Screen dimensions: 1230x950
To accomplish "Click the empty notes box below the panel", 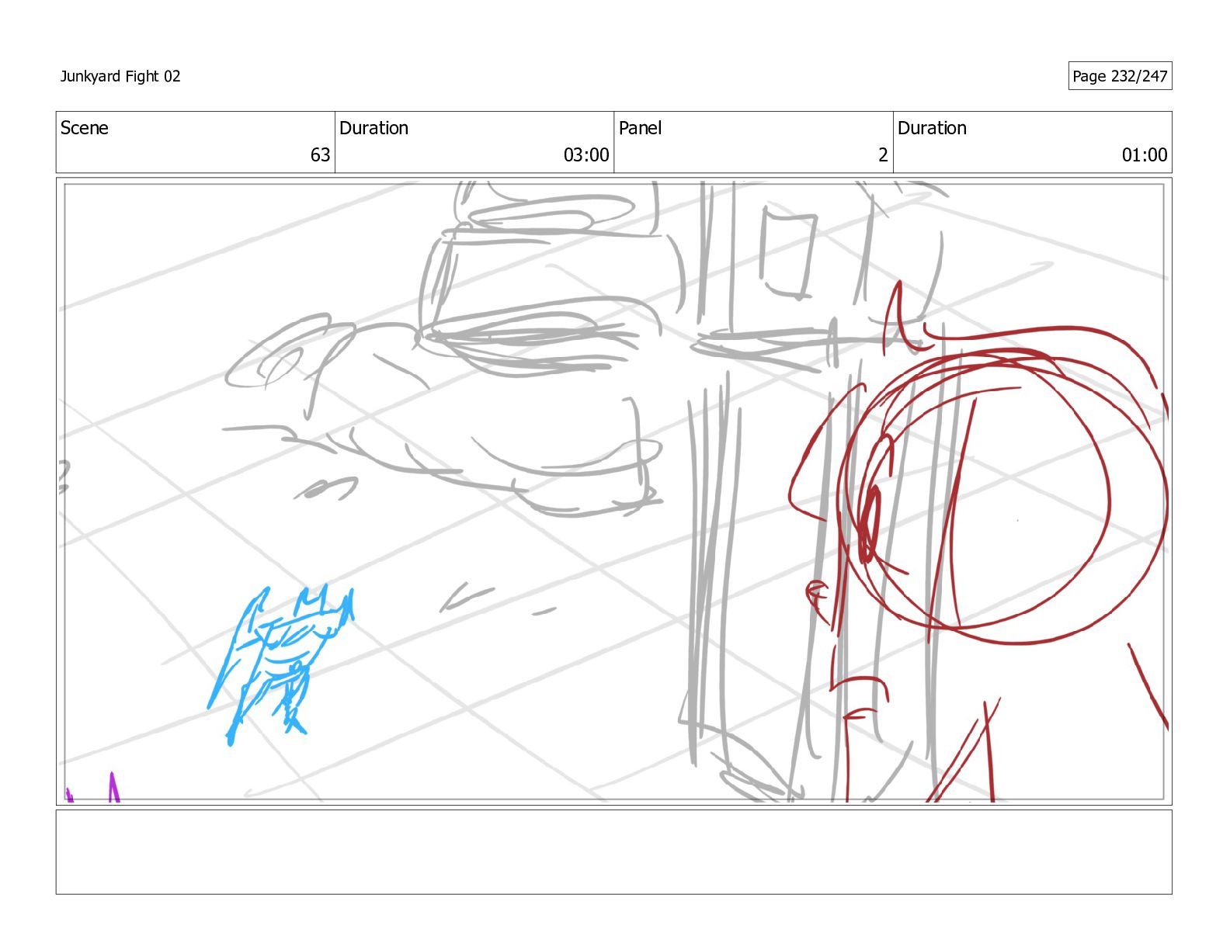I will pos(613,852).
